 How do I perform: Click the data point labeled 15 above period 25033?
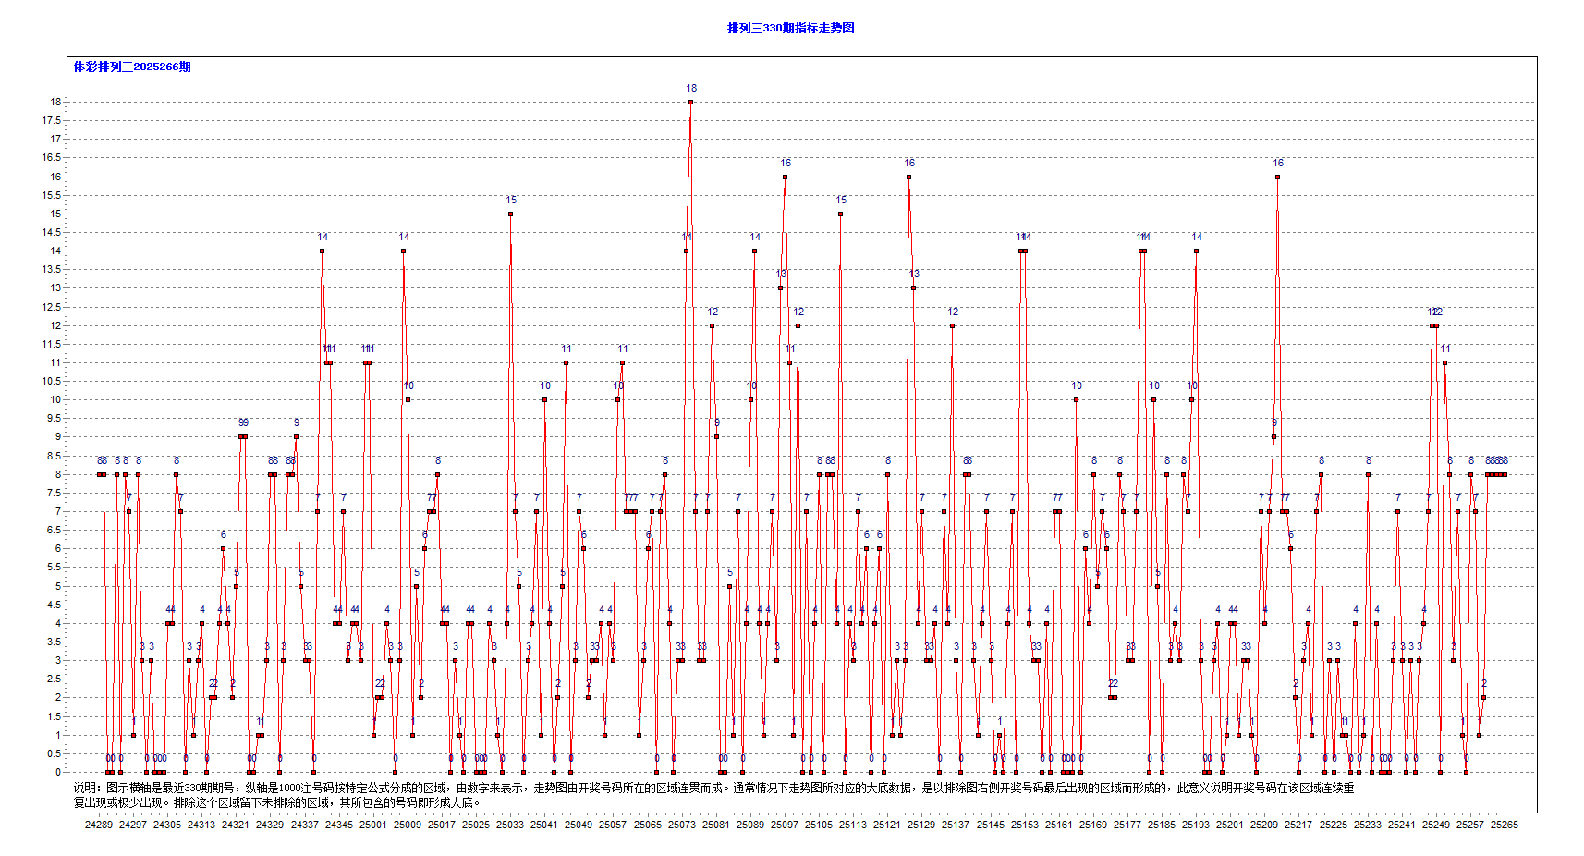509,212
